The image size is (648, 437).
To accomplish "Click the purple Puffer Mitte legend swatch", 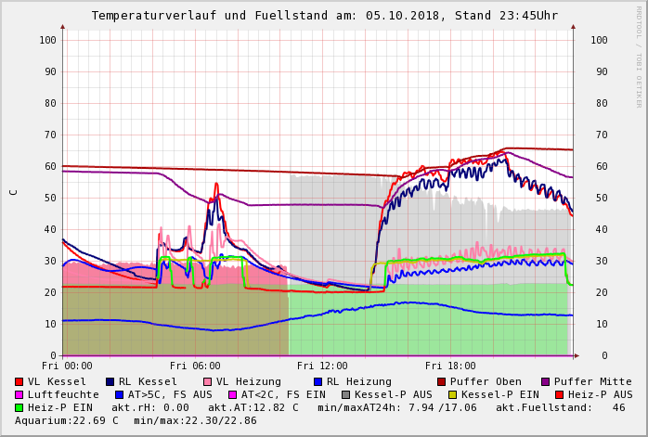I will (x=546, y=381).
